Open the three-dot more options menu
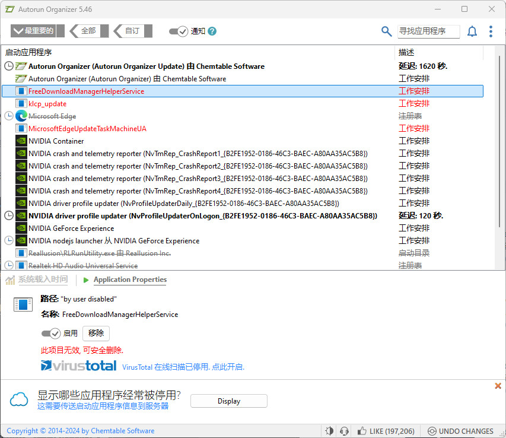506x438 pixels. (491, 31)
